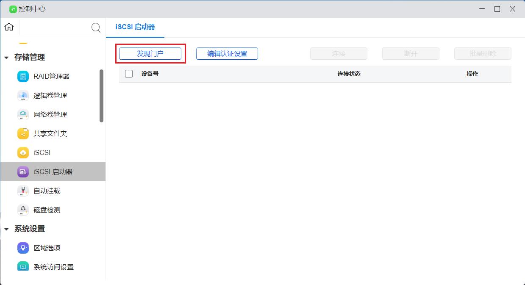Image resolution: width=525 pixels, height=285 pixels.
Task: Open 网络卷管理 cloud icon
Action: [x=23, y=115]
